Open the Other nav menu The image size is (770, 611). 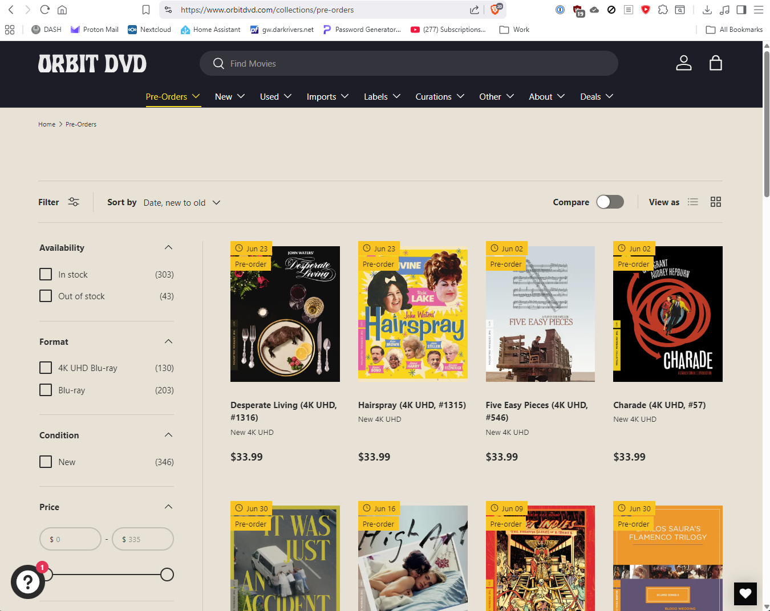pyautogui.click(x=497, y=97)
